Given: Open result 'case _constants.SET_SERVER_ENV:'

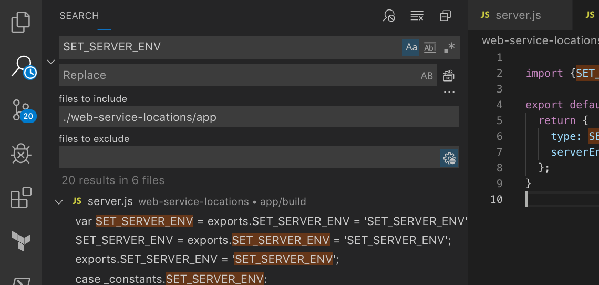Looking at the screenshot, I should [x=171, y=279].
